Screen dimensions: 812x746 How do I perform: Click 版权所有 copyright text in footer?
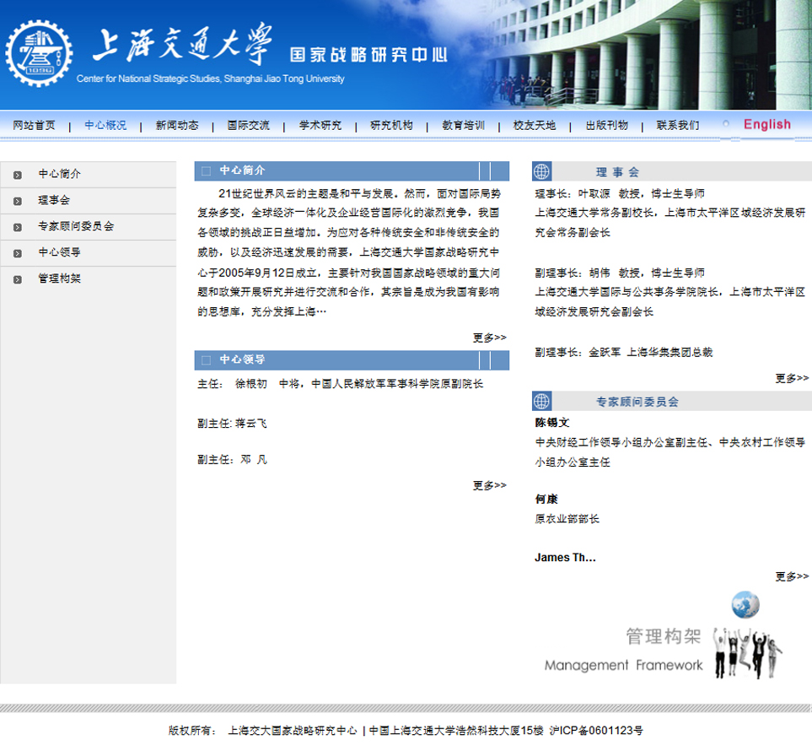(x=192, y=731)
